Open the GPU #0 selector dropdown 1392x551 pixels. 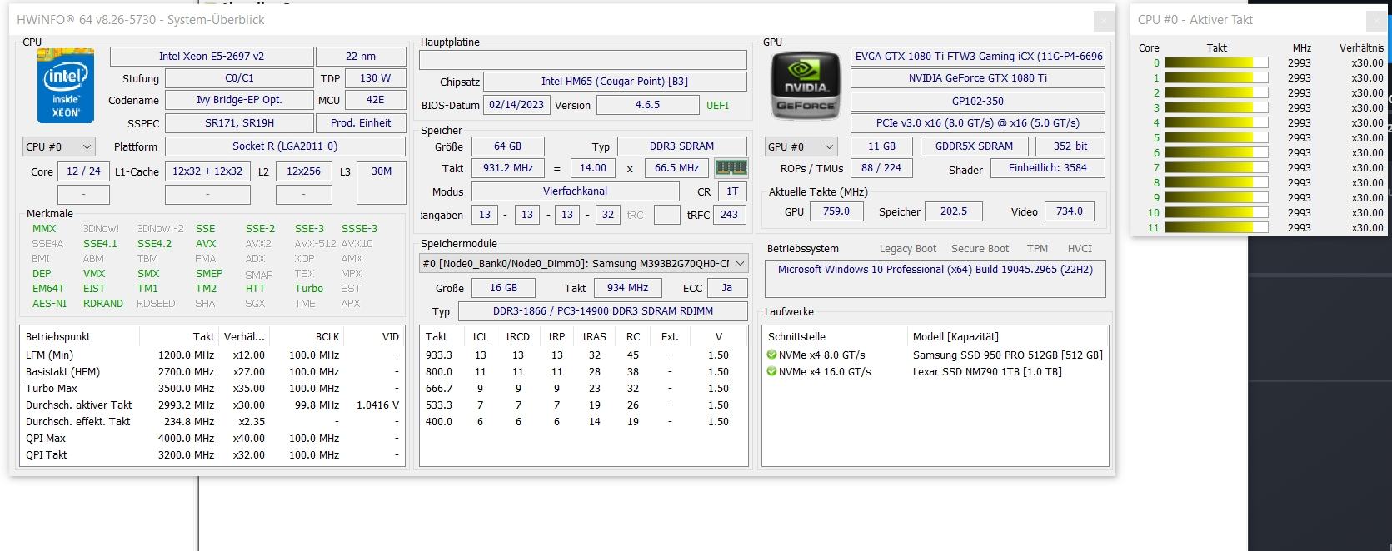click(x=801, y=147)
